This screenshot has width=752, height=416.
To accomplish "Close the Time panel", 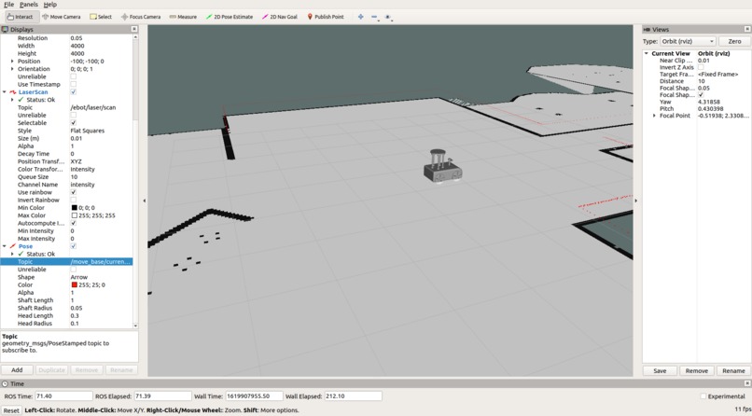I will click(x=747, y=383).
